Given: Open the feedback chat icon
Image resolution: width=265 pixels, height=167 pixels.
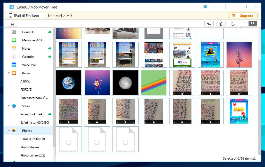Looking at the screenshot, I should 205,7.
